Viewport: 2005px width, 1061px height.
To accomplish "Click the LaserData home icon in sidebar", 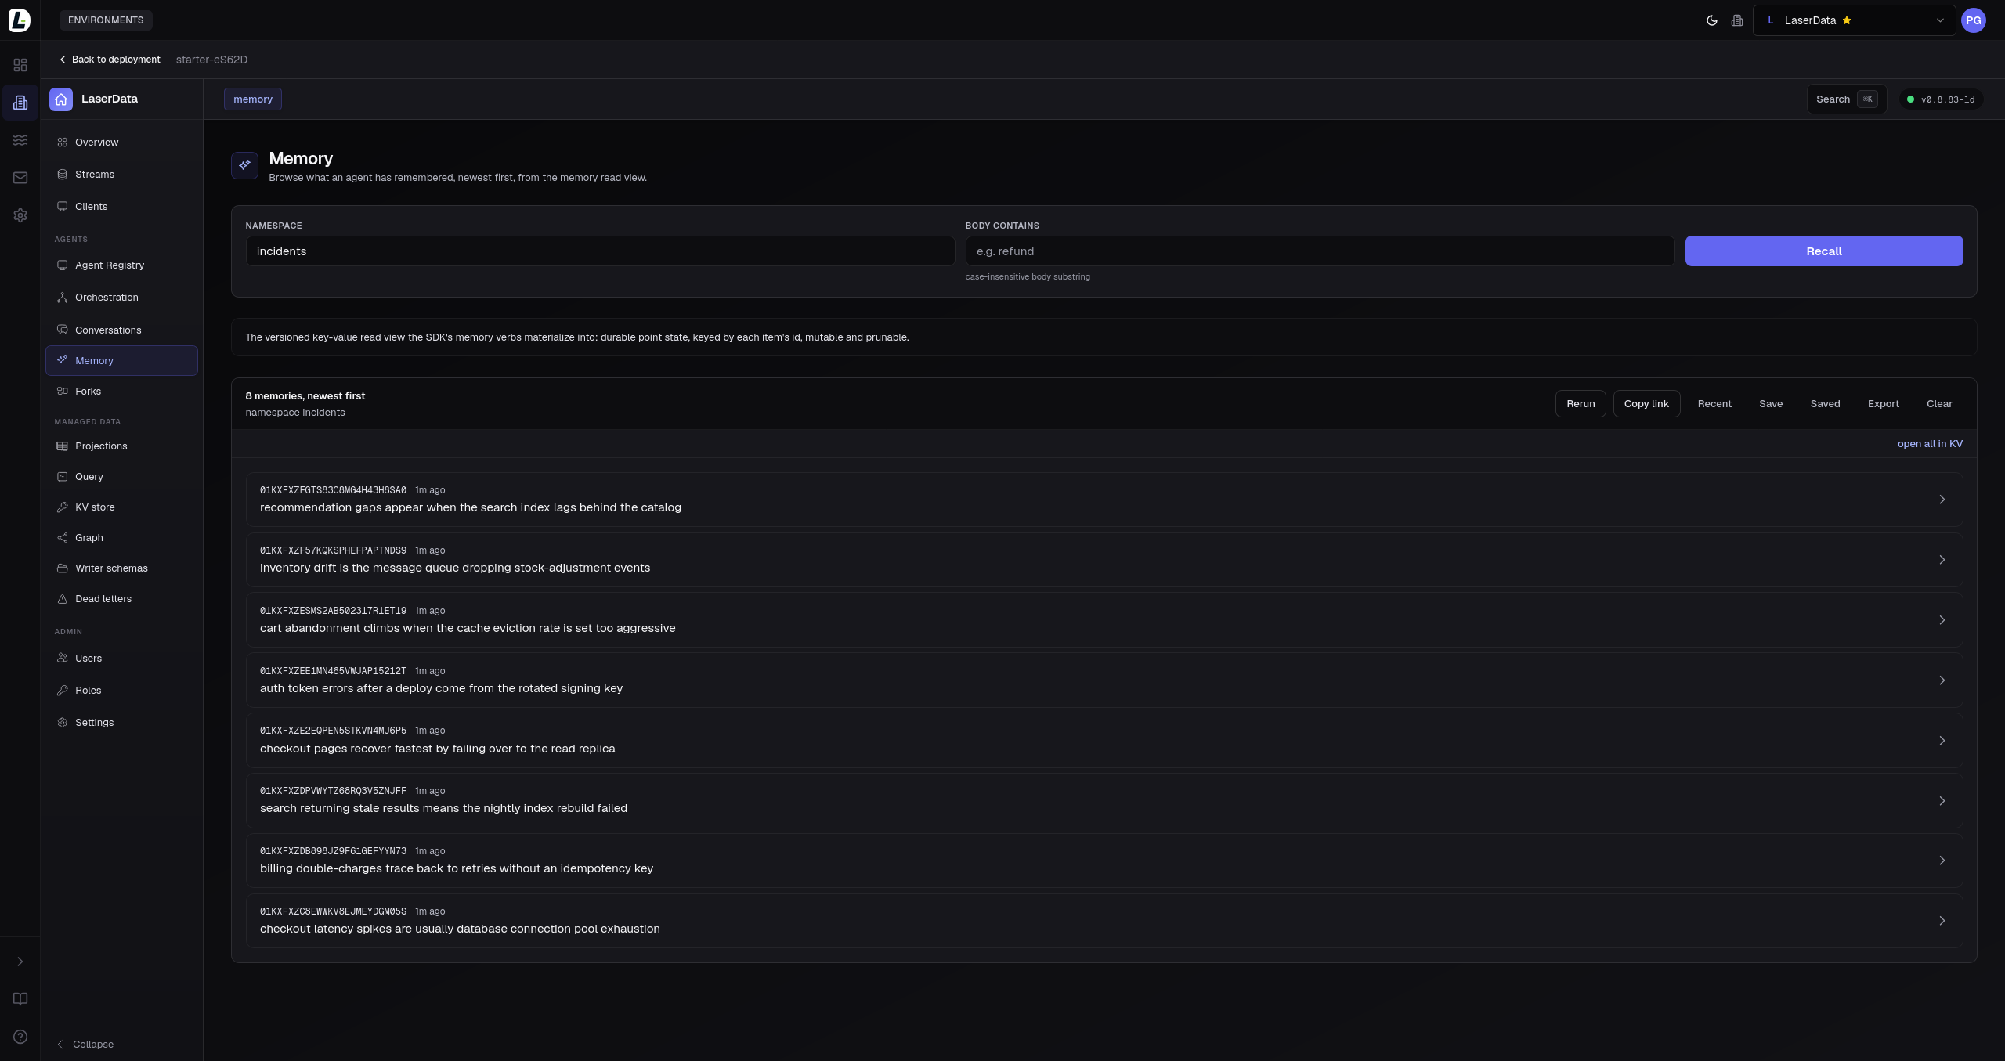I will click(61, 99).
